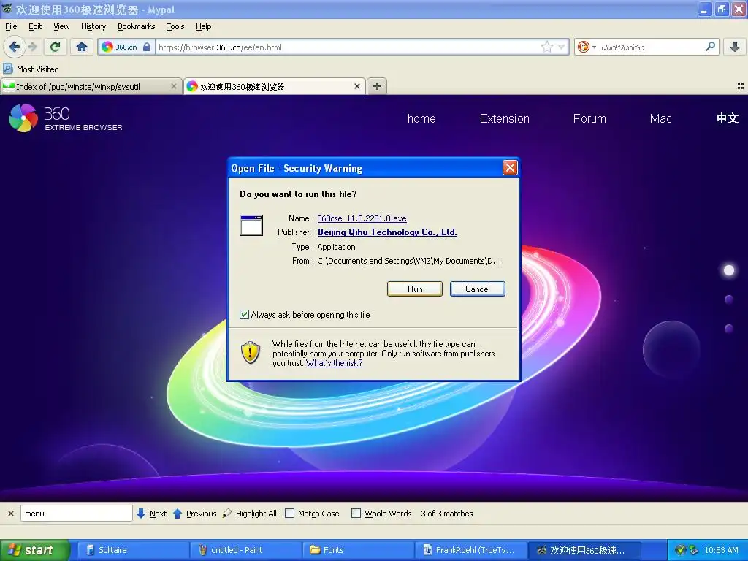Uncheck Always ask before opening this file
748x561 pixels.
pyautogui.click(x=244, y=314)
